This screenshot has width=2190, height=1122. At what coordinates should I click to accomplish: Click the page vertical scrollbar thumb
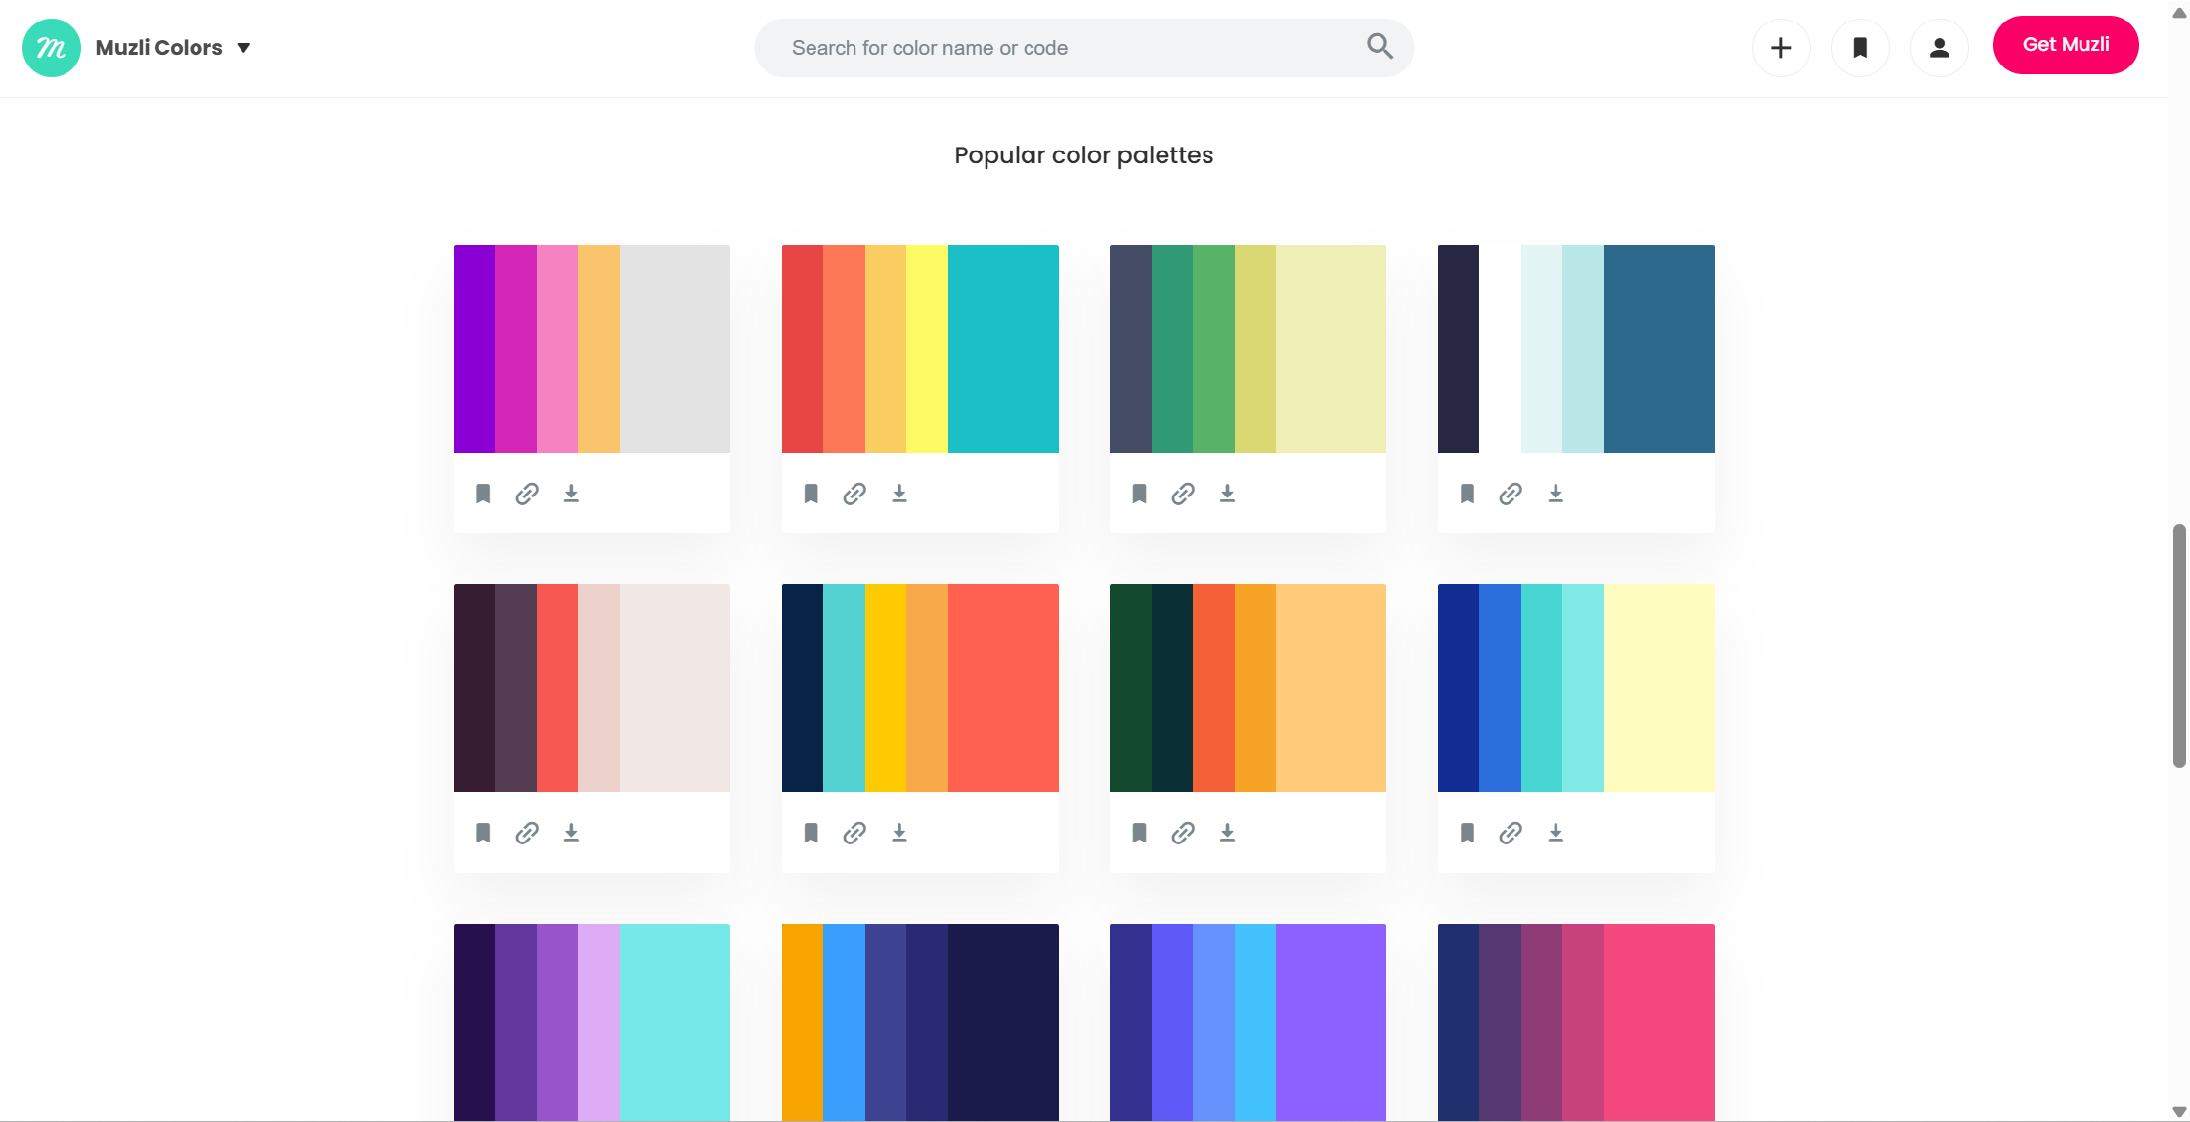[2178, 645]
